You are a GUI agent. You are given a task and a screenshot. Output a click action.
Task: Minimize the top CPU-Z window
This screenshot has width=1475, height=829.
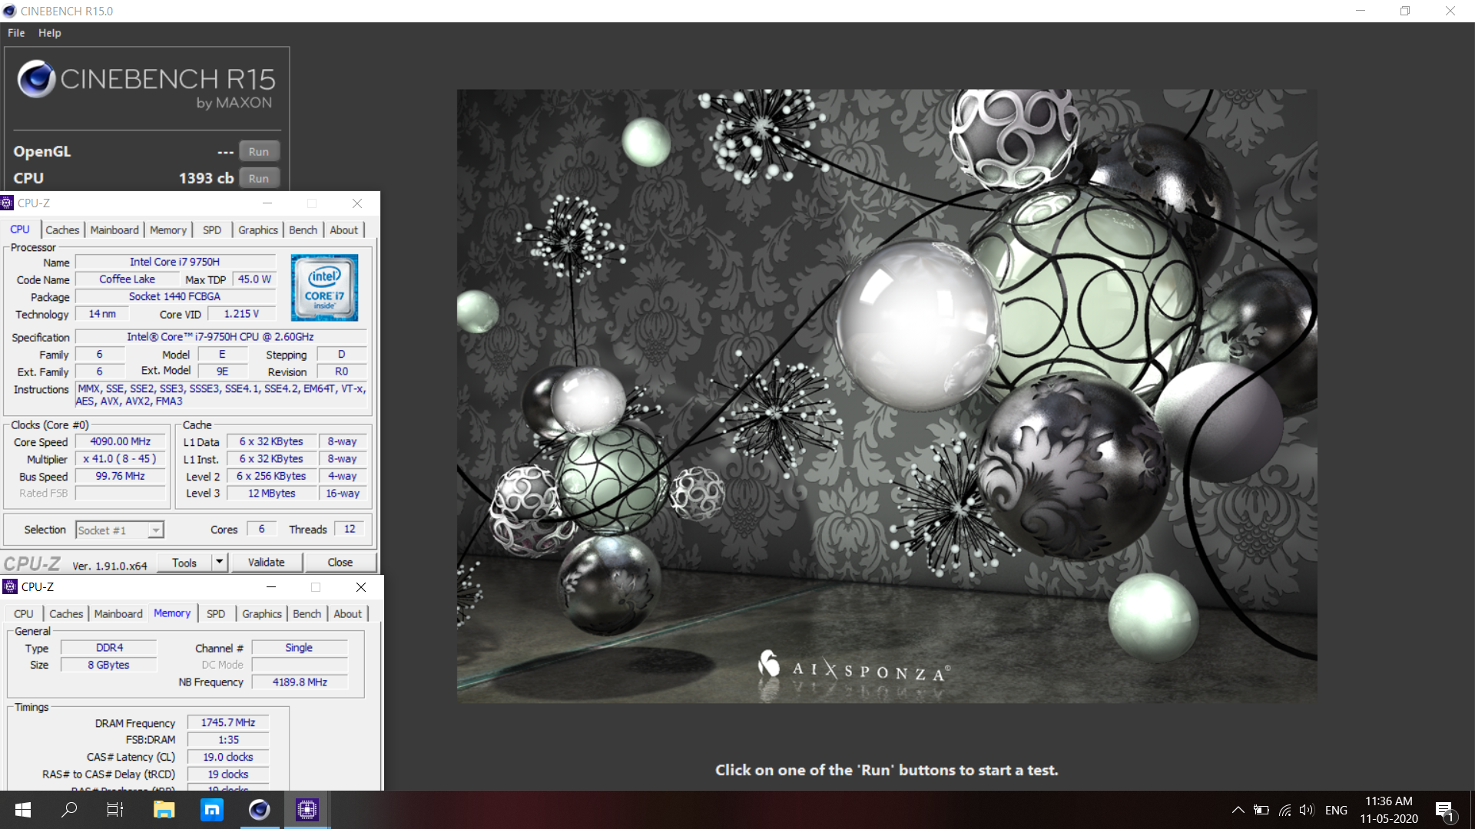click(267, 203)
